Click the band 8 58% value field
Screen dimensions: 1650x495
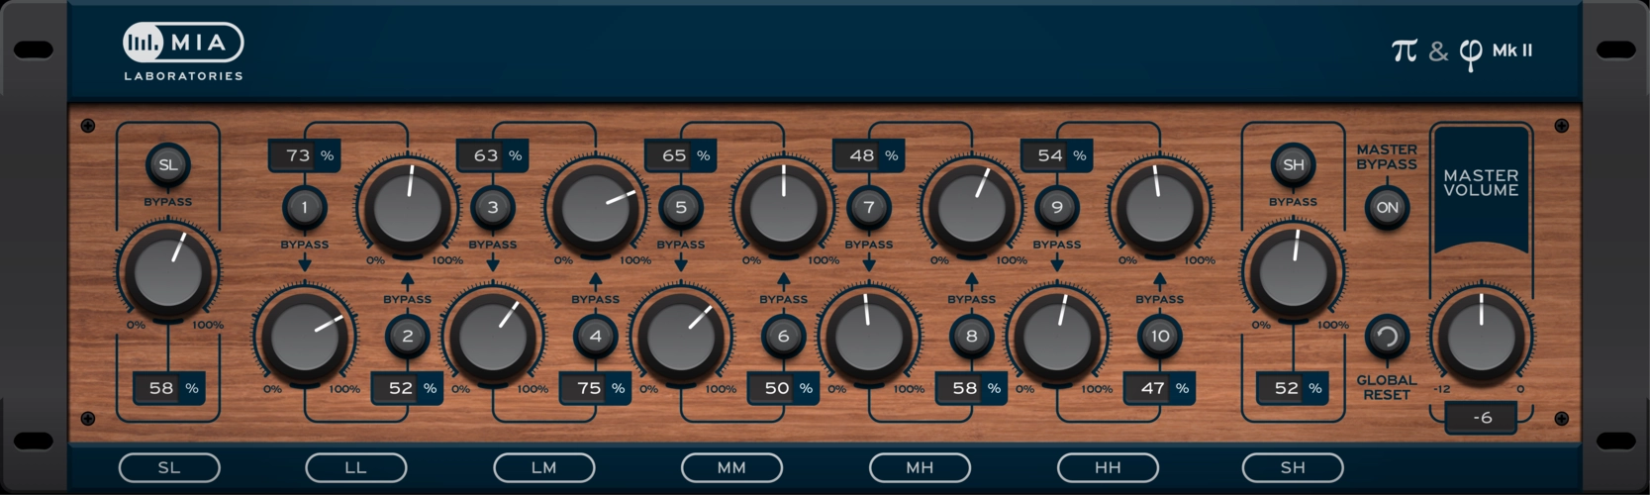971,388
